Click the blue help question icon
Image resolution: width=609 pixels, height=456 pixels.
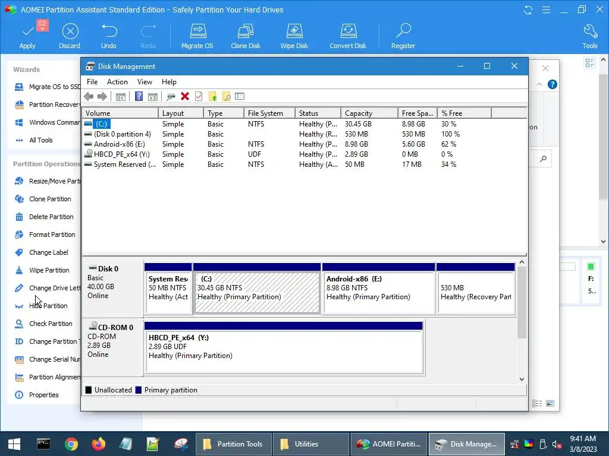(x=552, y=84)
